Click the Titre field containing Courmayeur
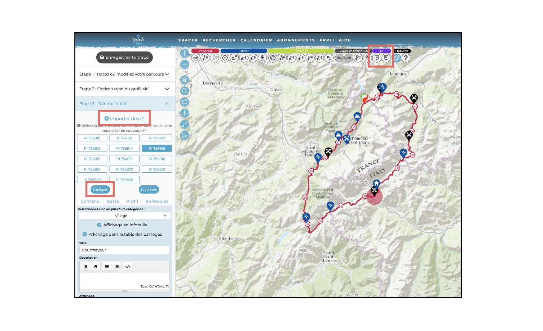Screen dimensions: 543x331 (124, 250)
